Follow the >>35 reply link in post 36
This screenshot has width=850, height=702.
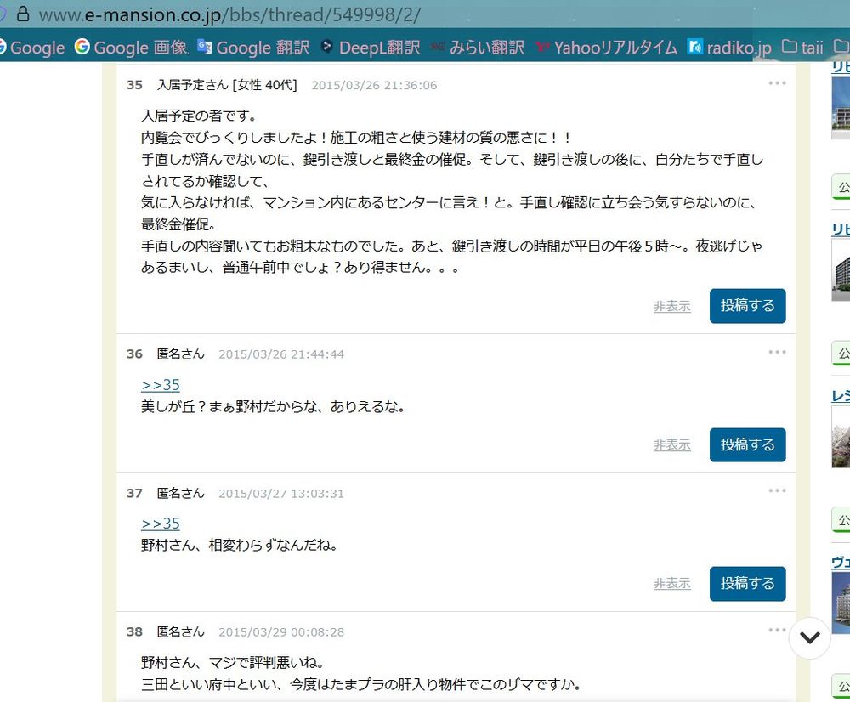[161, 385]
